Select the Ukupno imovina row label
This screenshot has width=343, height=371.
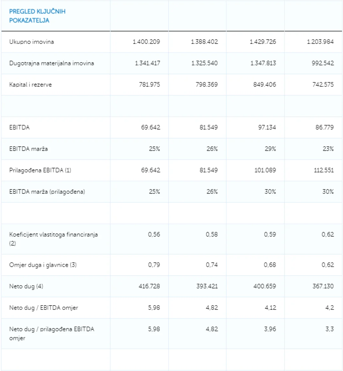coord(31,42)
